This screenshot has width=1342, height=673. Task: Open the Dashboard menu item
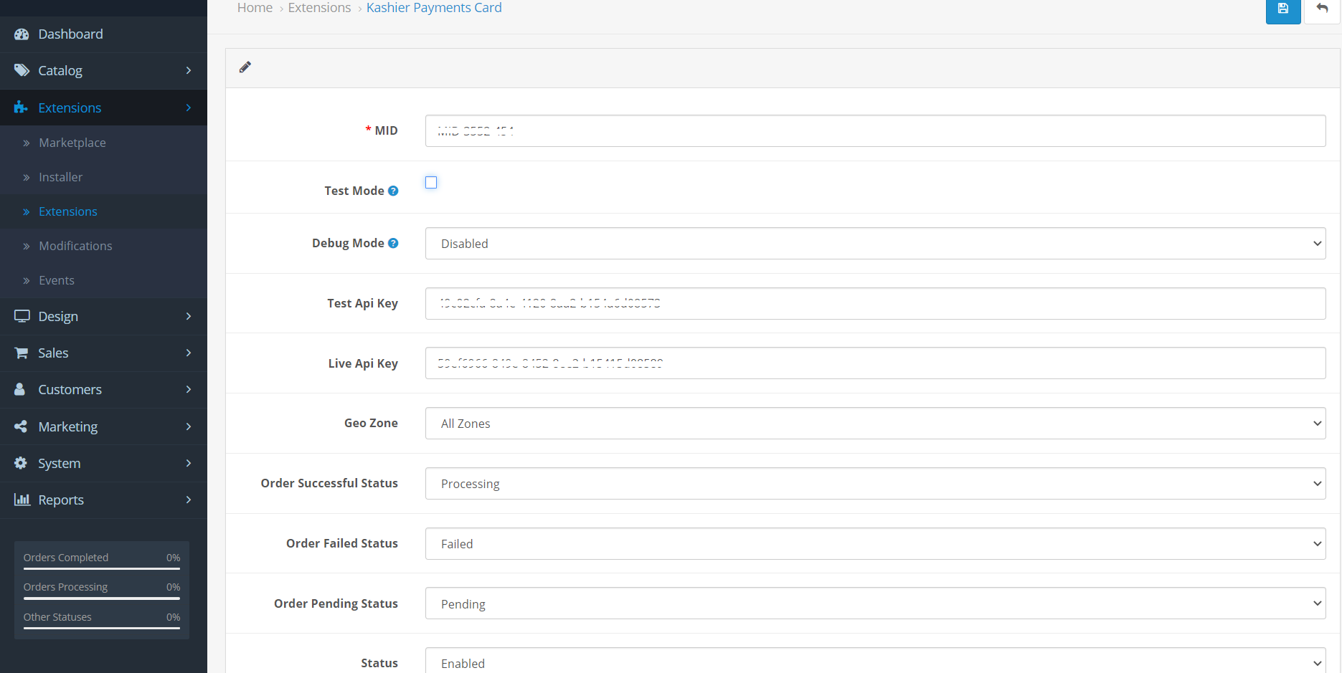(103, 34)
